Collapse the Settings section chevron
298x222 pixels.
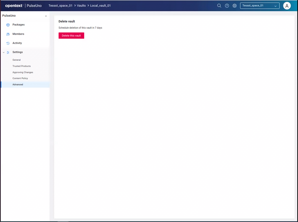point(4,52)
